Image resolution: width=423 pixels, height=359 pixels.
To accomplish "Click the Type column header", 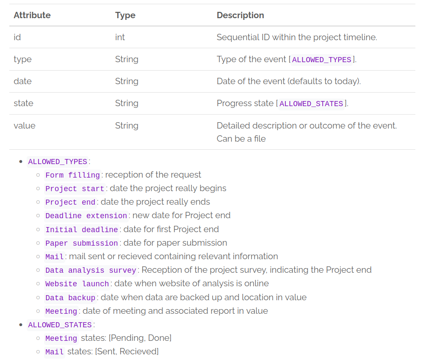I will pyautogui.click(x=125, y=15).
